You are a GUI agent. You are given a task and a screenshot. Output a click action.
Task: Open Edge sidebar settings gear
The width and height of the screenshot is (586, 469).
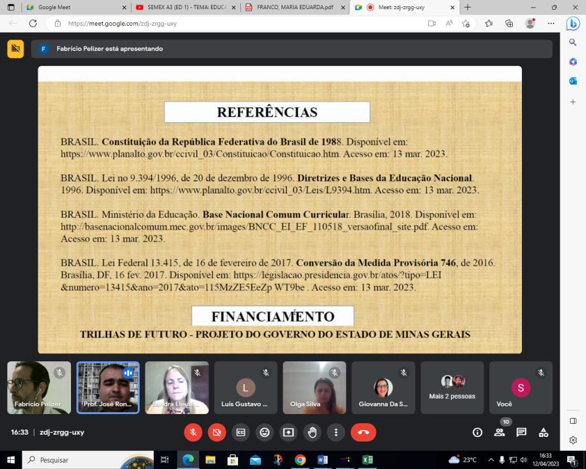pyautogui.click(x=573, y=440)
